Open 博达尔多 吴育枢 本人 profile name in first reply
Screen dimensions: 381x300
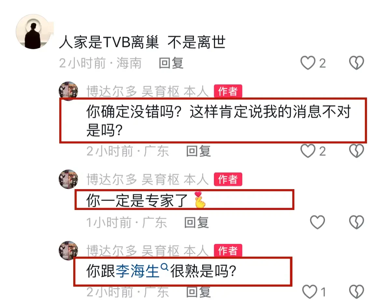coord(148,92)
